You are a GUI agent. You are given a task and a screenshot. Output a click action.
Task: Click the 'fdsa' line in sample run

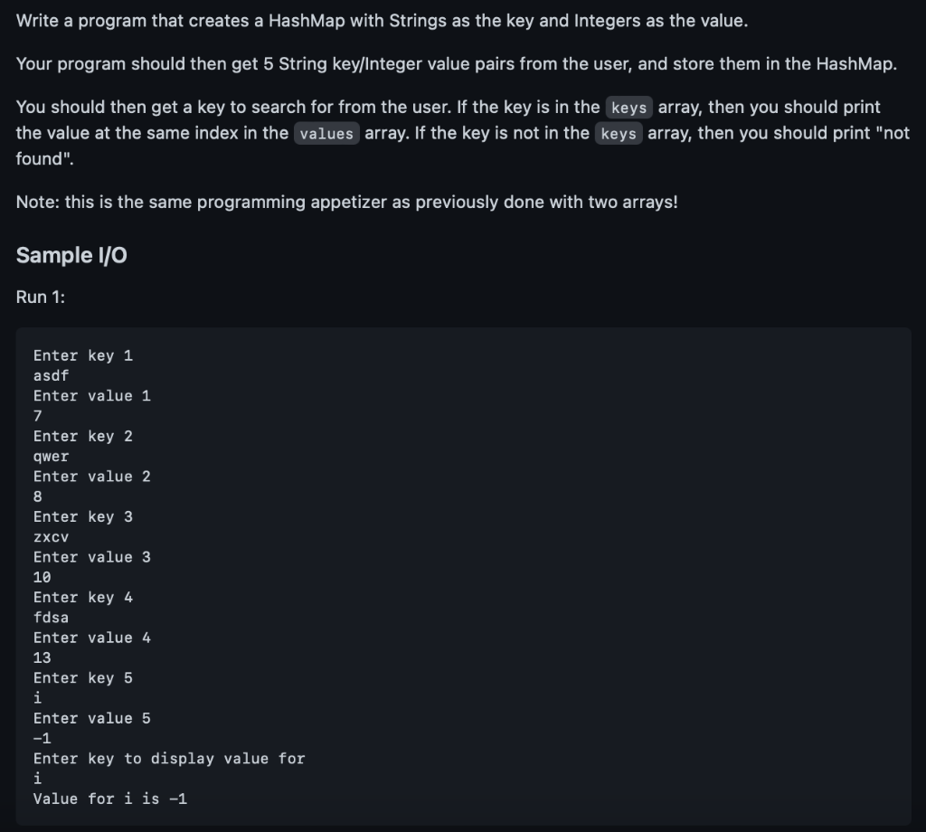[51, 617]
